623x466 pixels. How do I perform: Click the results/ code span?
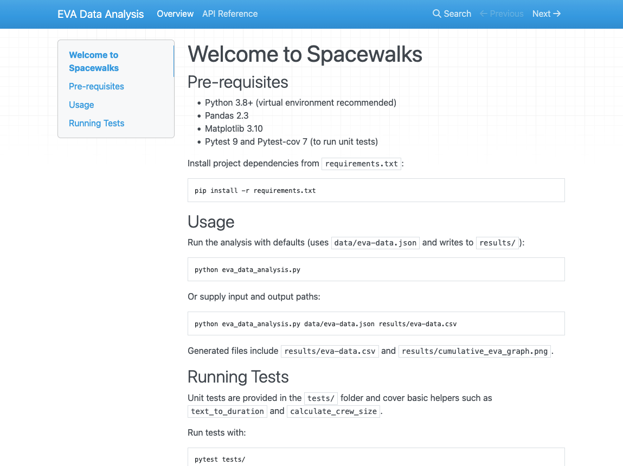[497, 243]
